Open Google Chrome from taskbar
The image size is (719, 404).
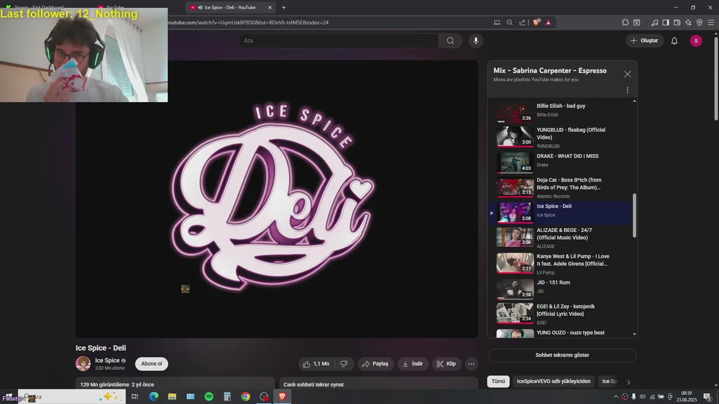click(x=245, y=397)
